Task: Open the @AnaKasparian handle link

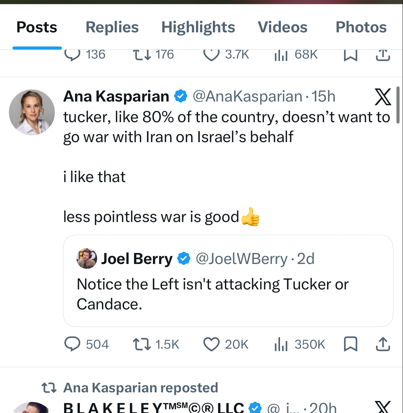Action: [247, 97]
